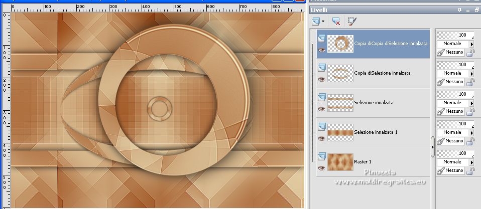Image resolution: width=481 pixels, height=209 pixels.
Task: Click layer type icon of 'Copia diCopia diSelezione innalzata'
Action: coord(321,38)
